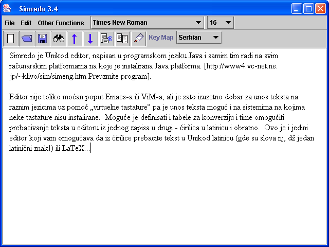The height and width of the screenshot is (247, 329).
Task: Click the copy pages icon
Action: point(122,38)
